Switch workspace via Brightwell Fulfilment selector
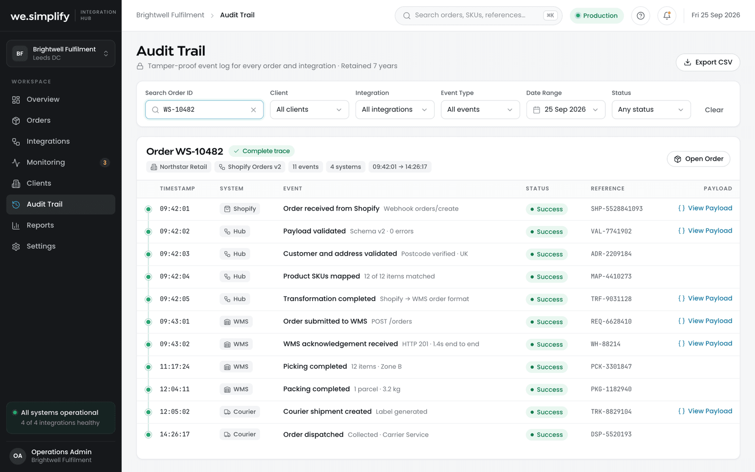The image size is (755, 472). tap(61, 53)
